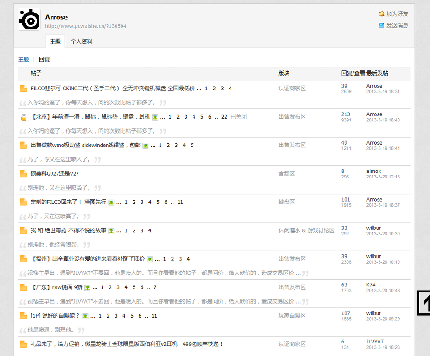Open 出售发布区 board in 【北京】年前清一清 row
Screen dimensions: 430x356
click(x=292, y=117)
